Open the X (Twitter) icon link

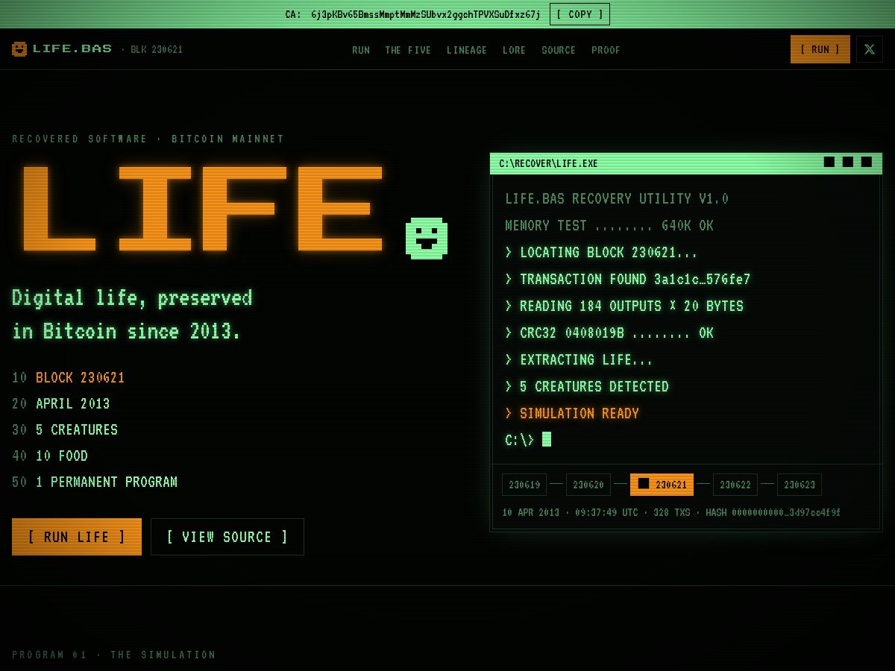tap(870, 49)
